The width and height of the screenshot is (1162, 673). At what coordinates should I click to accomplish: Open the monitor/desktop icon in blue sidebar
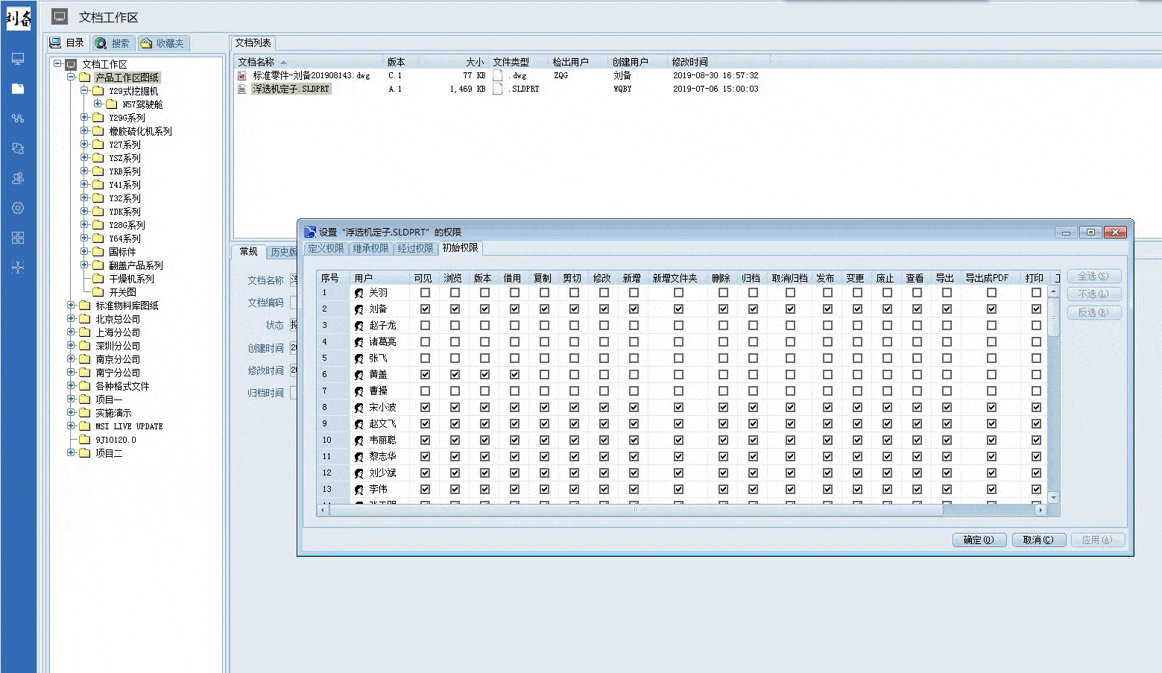coord(18,59)
